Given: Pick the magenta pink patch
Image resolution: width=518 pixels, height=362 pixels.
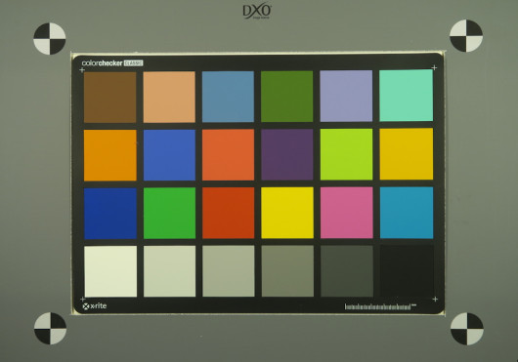Looking at the screenshot, I should coord(347,213).
